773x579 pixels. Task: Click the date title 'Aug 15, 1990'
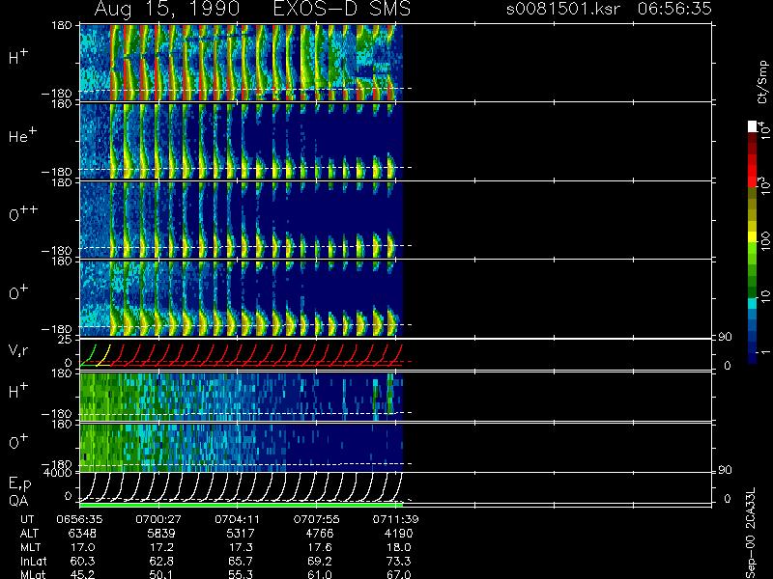(167, 9)
